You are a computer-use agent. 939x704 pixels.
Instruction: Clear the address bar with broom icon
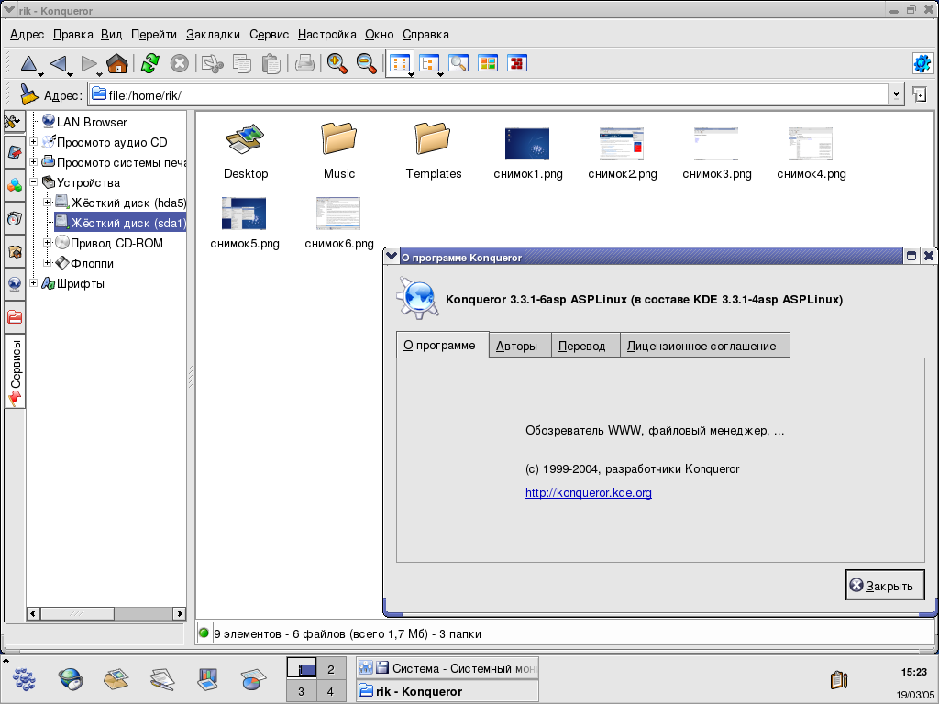point(28,94)
